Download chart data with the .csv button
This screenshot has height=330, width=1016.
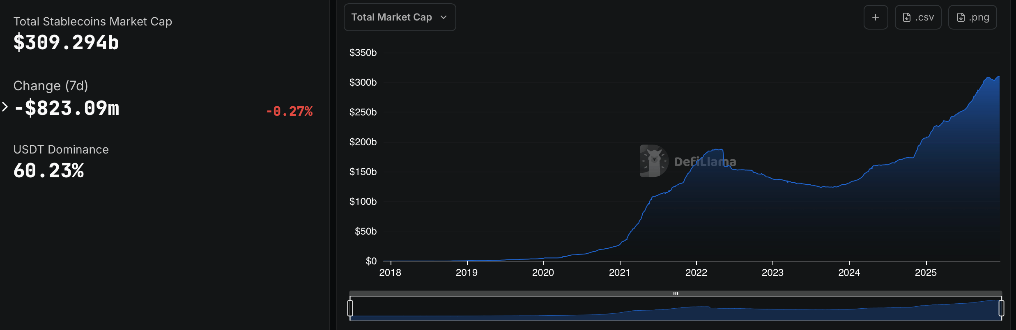click(x=918, y=17)
